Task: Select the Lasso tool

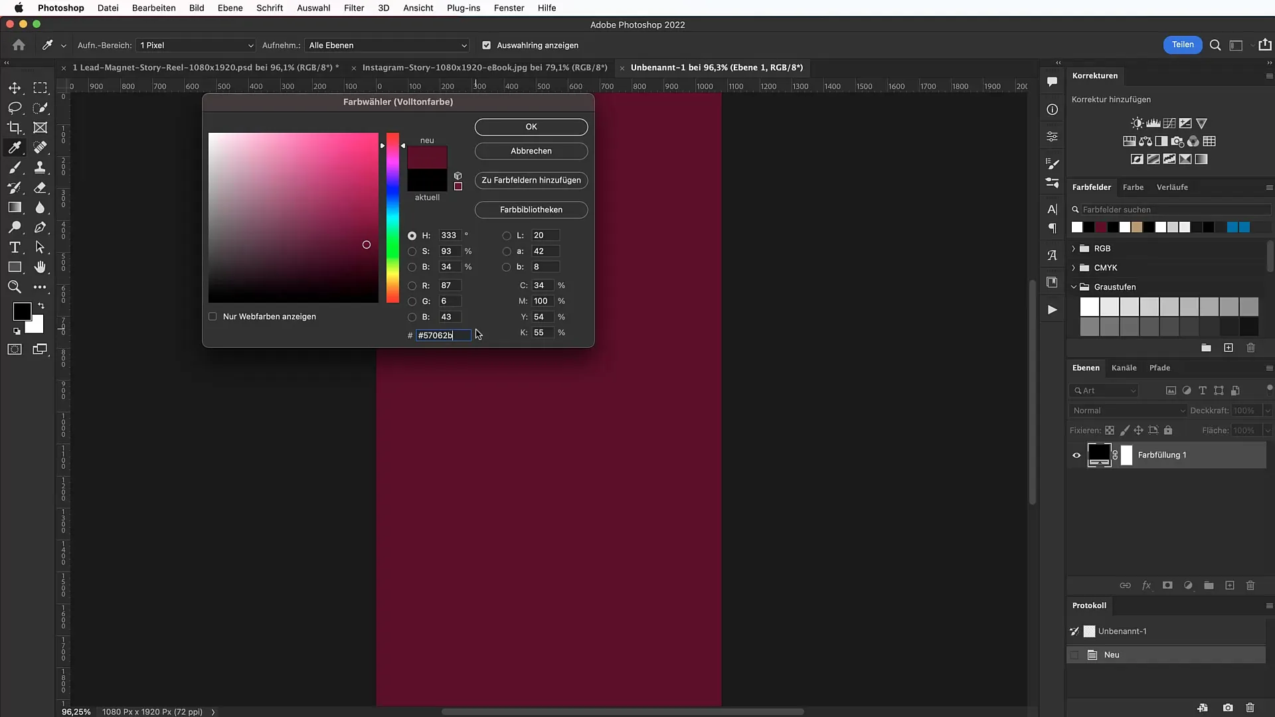Action: pos(15,108)
